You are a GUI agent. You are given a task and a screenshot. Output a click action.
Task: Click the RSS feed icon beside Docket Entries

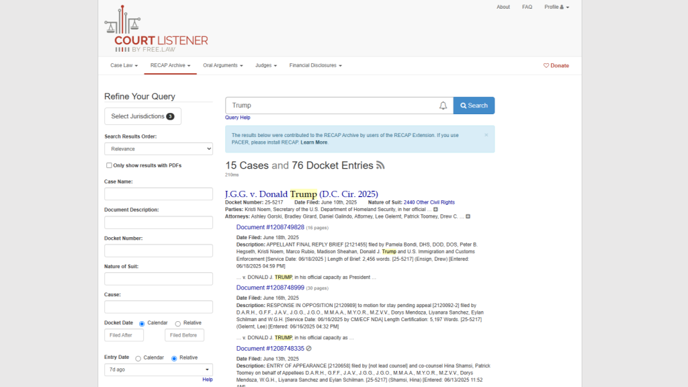tap(380, 165)
